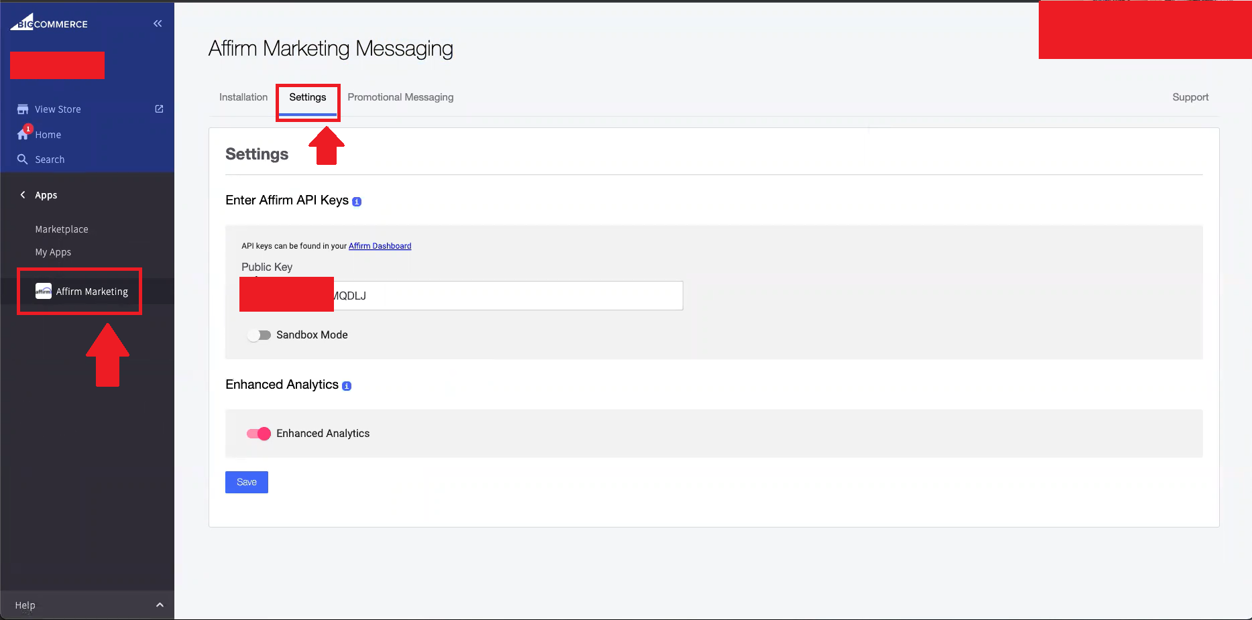Switch to Promotional Messaging tab
Viewport: 1252px width, 620px height.
[400, 97]
